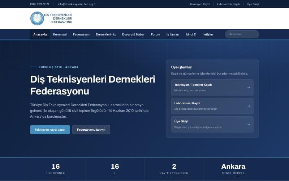The height and width of the screenshot is (181, 289).
Task: Open the Laboratuvar Kaydı card in Üye işlemleri
Action: tap(212, 106)
